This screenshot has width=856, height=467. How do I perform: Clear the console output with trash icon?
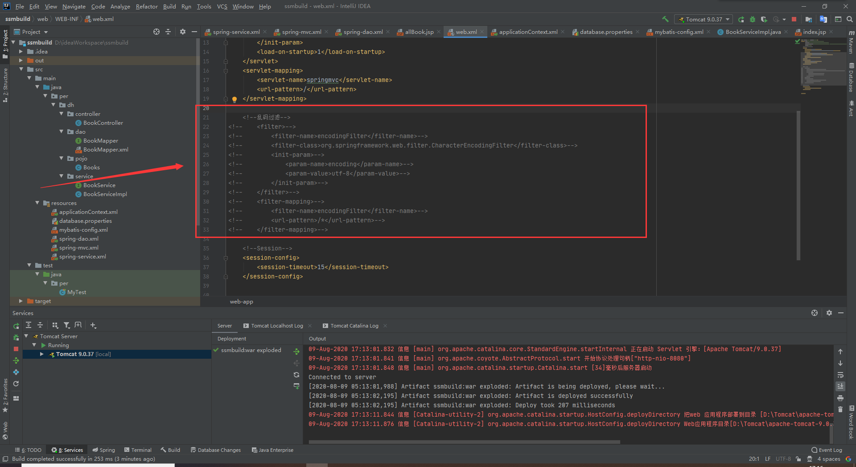(x=840, y=409)
